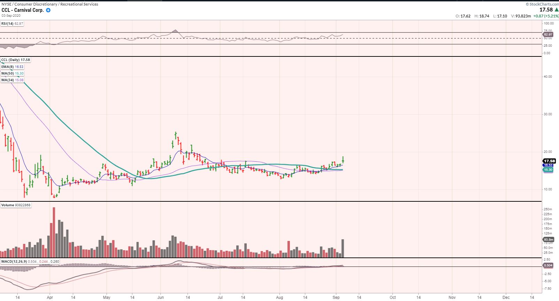This screenshot has width=559, height=301.
Task: Select the CCL (Daily) price legend label
Action: 16,60
